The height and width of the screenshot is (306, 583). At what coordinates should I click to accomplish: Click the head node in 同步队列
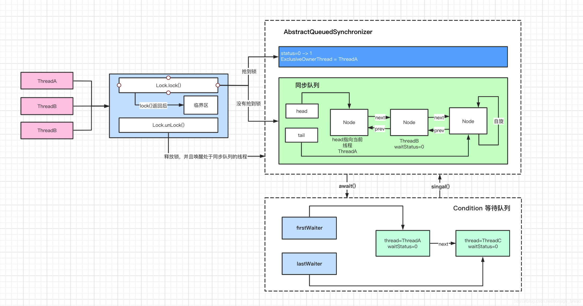[302, 111]
